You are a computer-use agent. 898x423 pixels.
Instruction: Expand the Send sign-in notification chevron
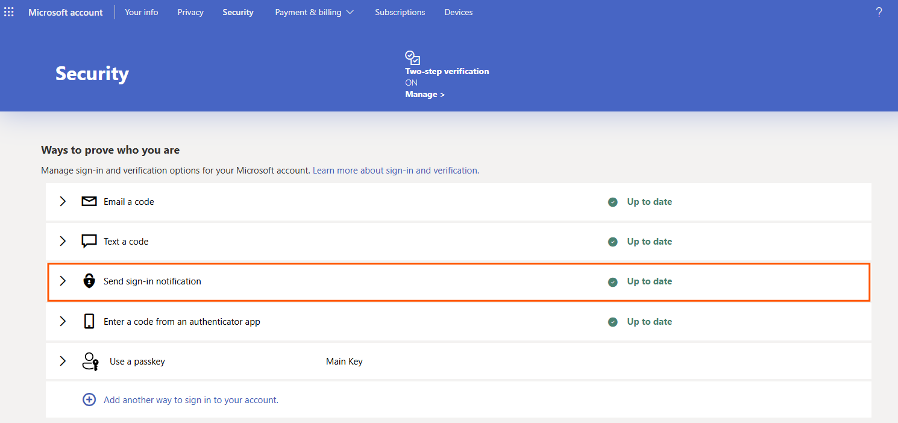pyautogui.click(x=63, y=281)
